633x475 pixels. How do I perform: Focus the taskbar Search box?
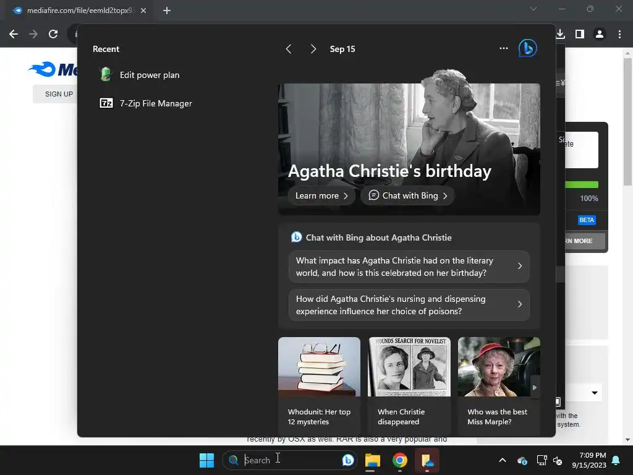pyautogui.click(x=290, y=460)
